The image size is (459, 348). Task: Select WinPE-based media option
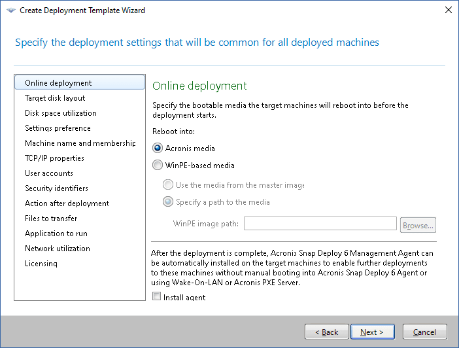click(x=158, y=165)
